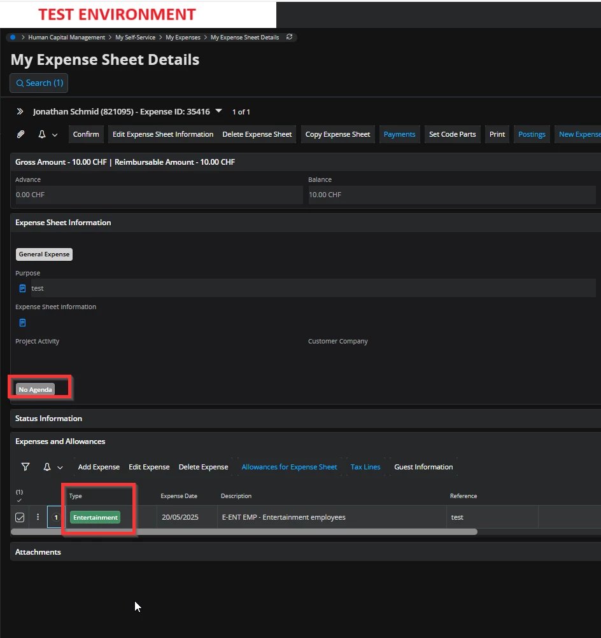Click the Advance field showing 0.00 CHF
The image size is (601, 638).
[x=159, y=195]
